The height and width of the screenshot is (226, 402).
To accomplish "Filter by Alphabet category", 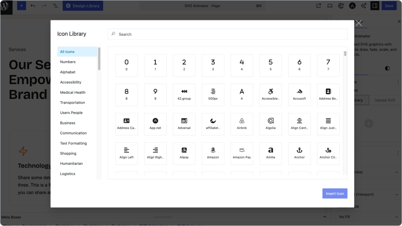I will [x=77, y=72].
